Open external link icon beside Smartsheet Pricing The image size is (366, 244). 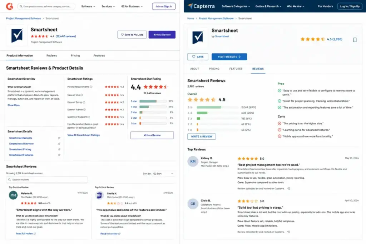[x=59, y=149]
